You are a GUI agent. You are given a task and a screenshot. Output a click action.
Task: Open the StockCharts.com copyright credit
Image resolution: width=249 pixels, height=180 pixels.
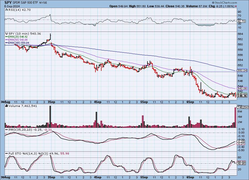pos(225,2)
